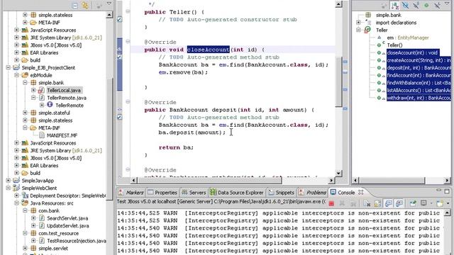This screenshot has width=454, height=255.
Task: Close the Console tab
Action: (x=361, y=192)
